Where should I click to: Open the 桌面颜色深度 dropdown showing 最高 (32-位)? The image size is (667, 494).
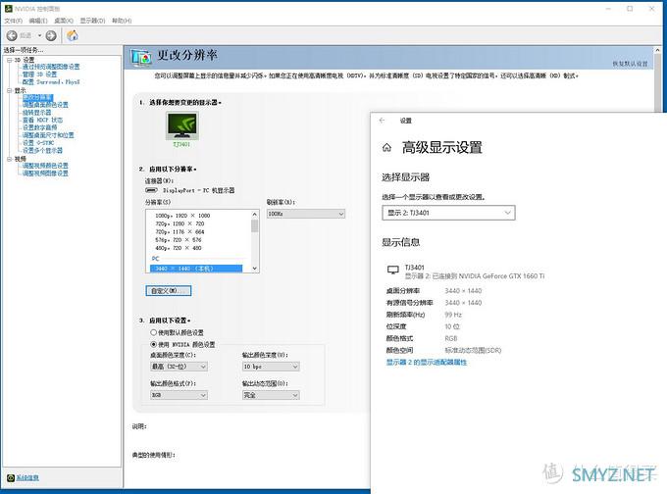(x=179, y=367)
